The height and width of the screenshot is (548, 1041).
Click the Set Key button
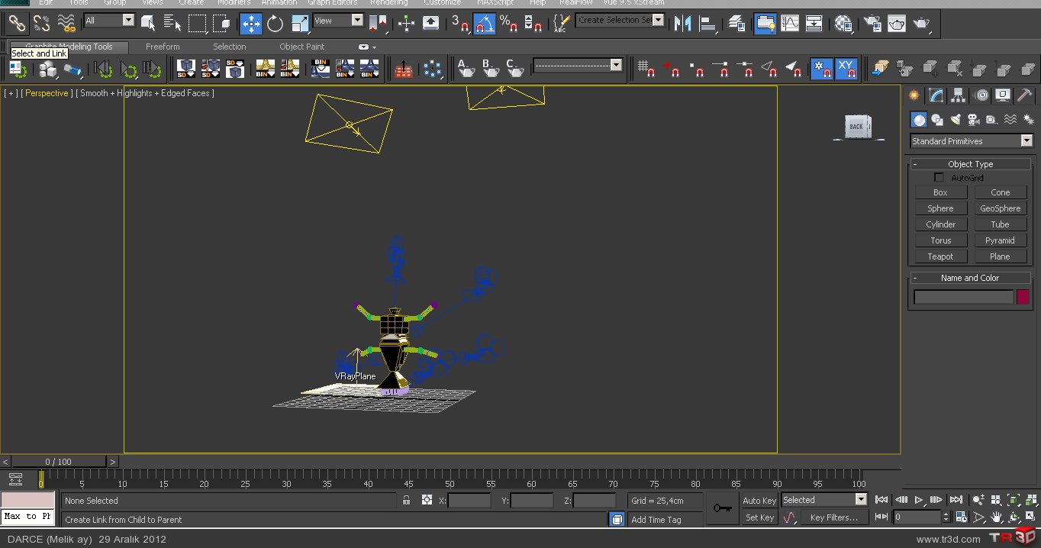pos(759,517)
